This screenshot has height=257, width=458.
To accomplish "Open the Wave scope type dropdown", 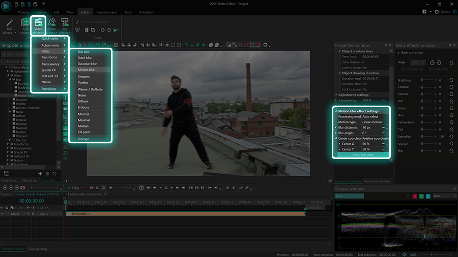I will (x=444, y=196).
